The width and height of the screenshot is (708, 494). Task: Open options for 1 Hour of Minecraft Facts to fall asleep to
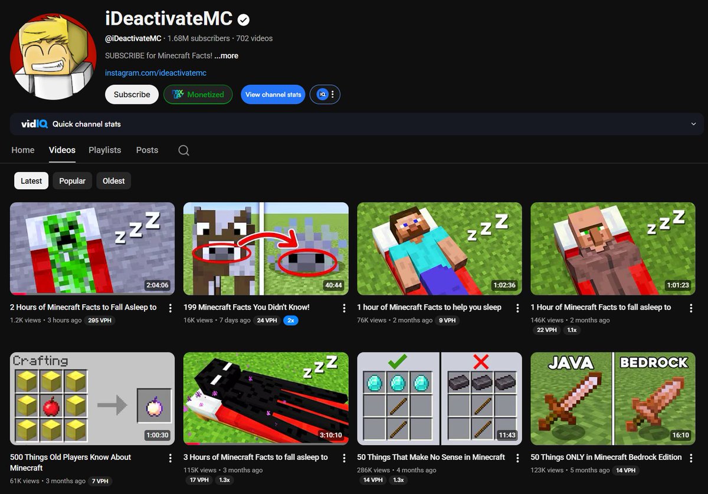[x=691, y=308]
